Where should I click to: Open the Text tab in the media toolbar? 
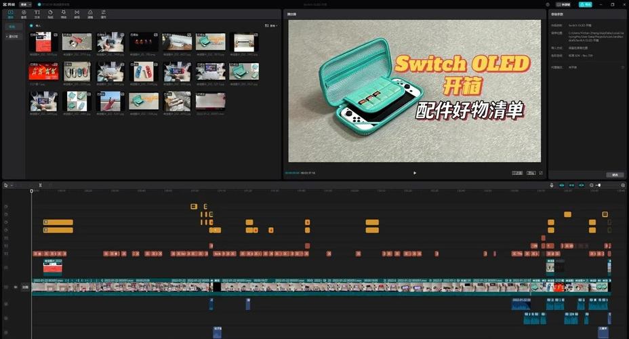pyautogui.click(x=37, y=13)
